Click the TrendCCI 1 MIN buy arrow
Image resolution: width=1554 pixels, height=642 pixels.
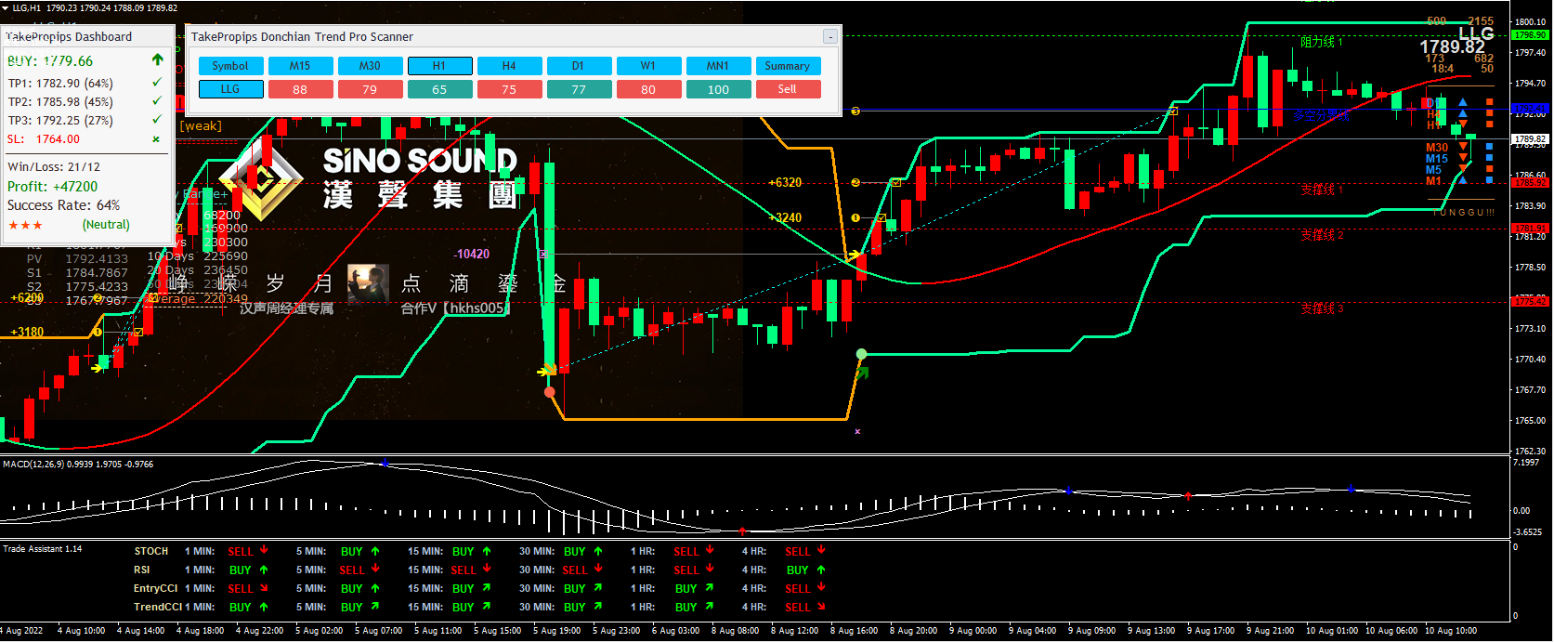264,607
